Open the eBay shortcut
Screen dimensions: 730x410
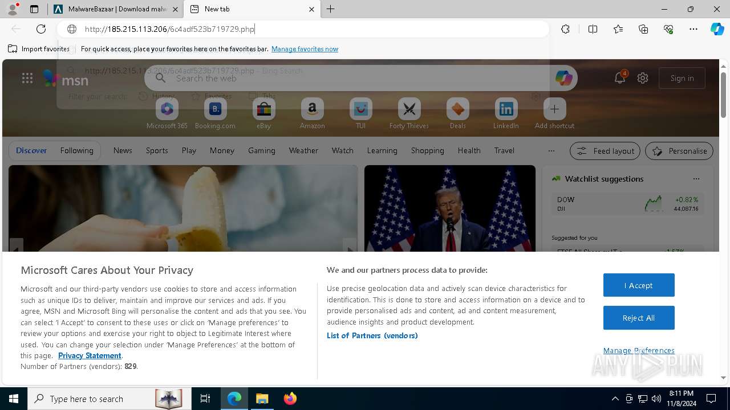click(x=263, y=114)
